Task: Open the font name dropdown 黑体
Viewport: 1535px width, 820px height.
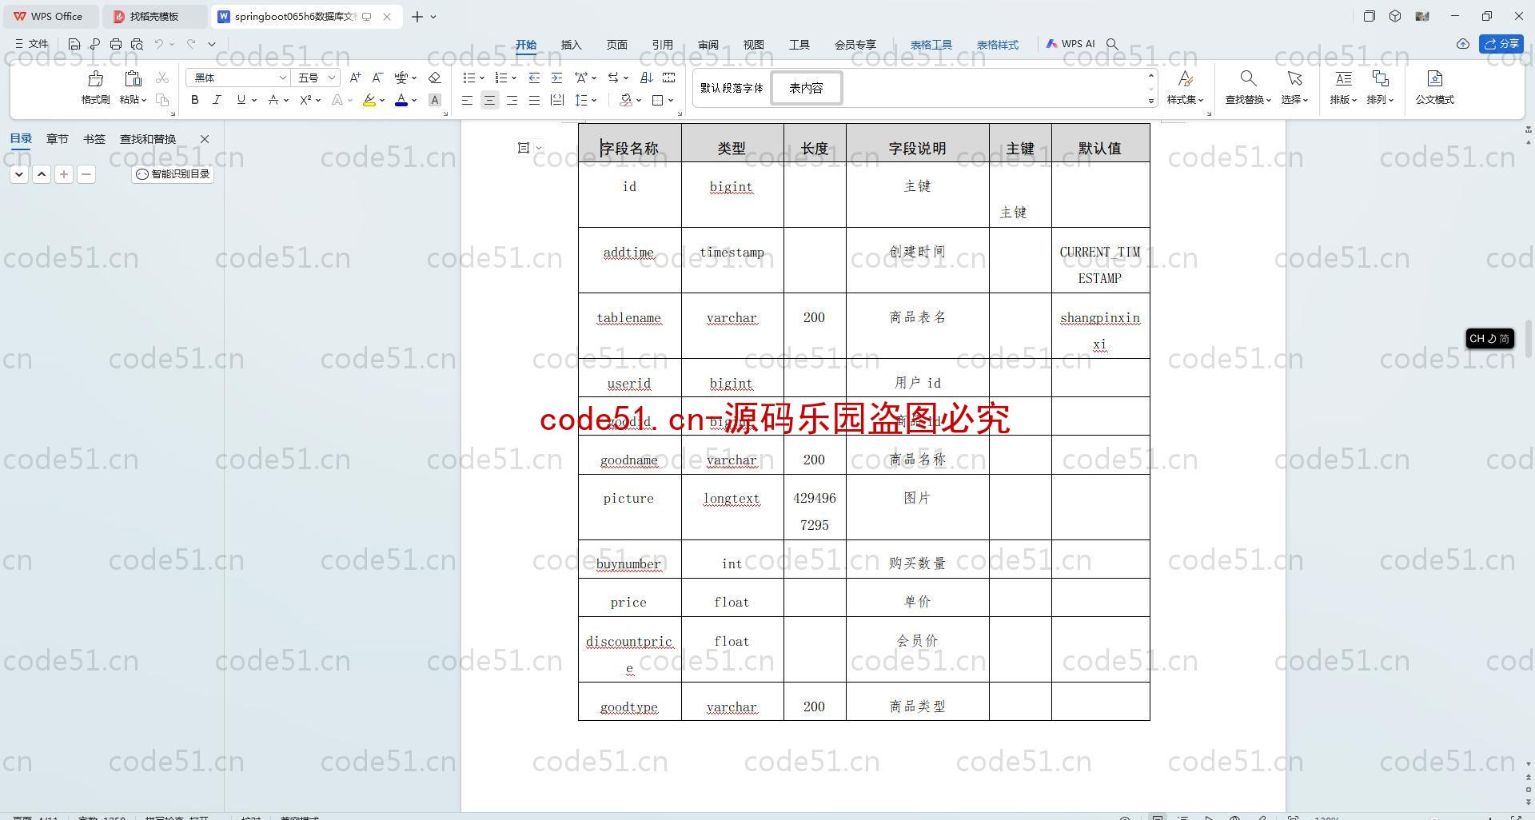Action: [x=282, y=78]
